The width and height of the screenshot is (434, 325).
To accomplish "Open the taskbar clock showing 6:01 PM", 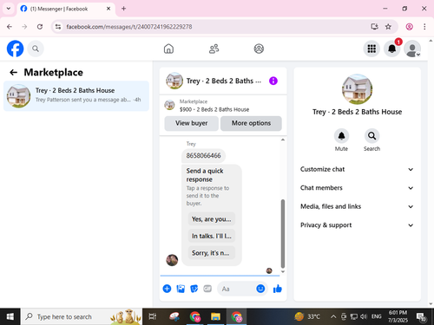I will coord(398,316).
